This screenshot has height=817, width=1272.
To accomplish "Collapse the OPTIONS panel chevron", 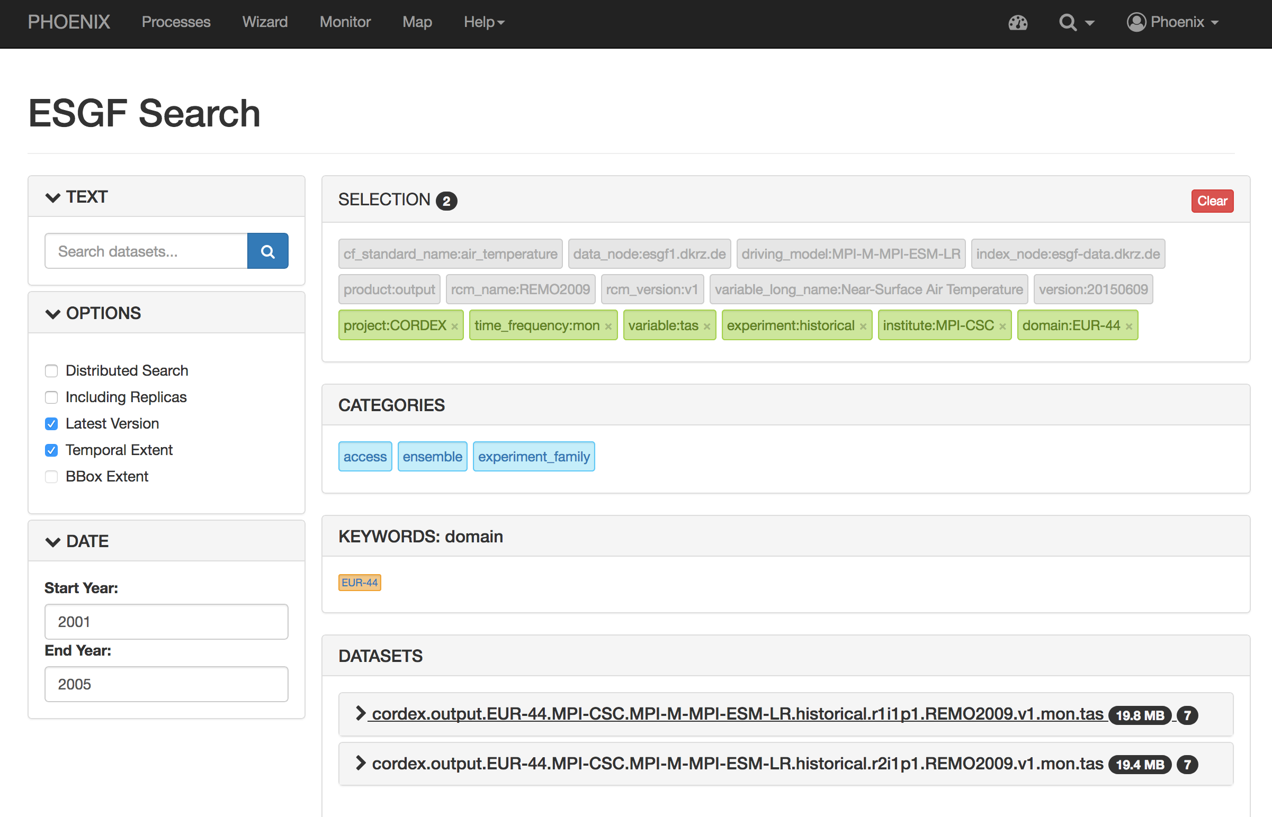I will 53,314.
